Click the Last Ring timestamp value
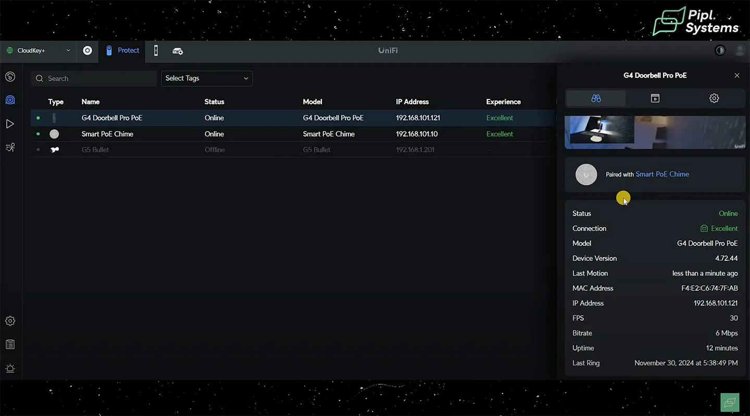The height and width of the screenshot is (416, 750). 686,363
